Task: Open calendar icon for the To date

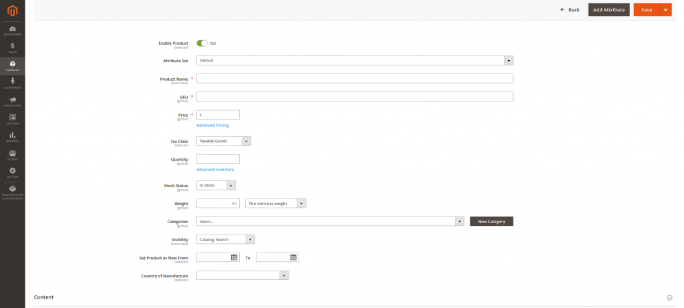Action: [x=293, y=257]
